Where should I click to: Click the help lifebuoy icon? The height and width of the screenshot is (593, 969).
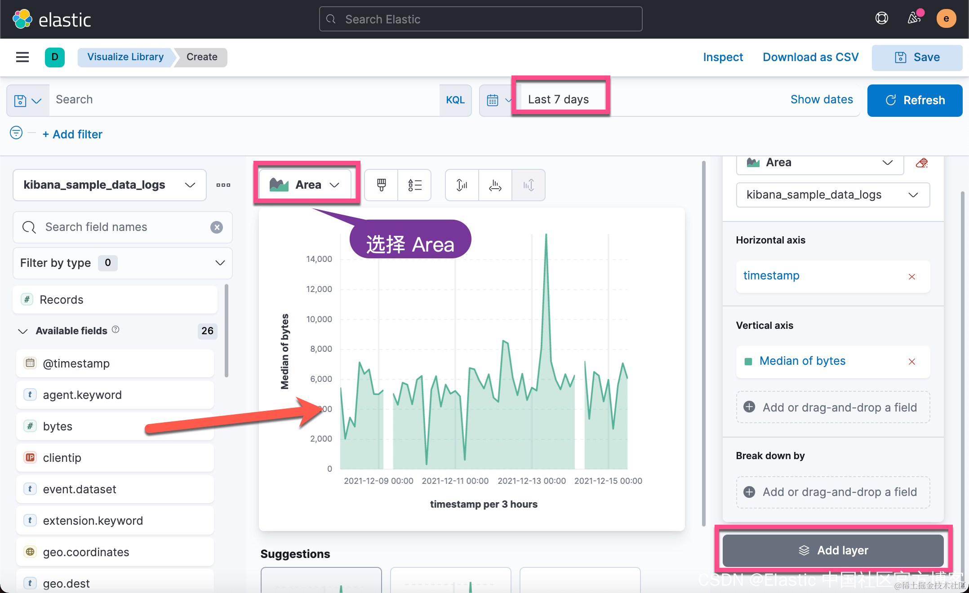point(881,18)
